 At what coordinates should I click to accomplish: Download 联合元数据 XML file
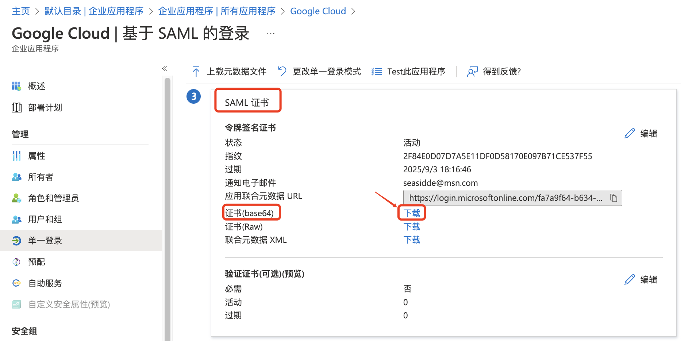tap(412, 240)
